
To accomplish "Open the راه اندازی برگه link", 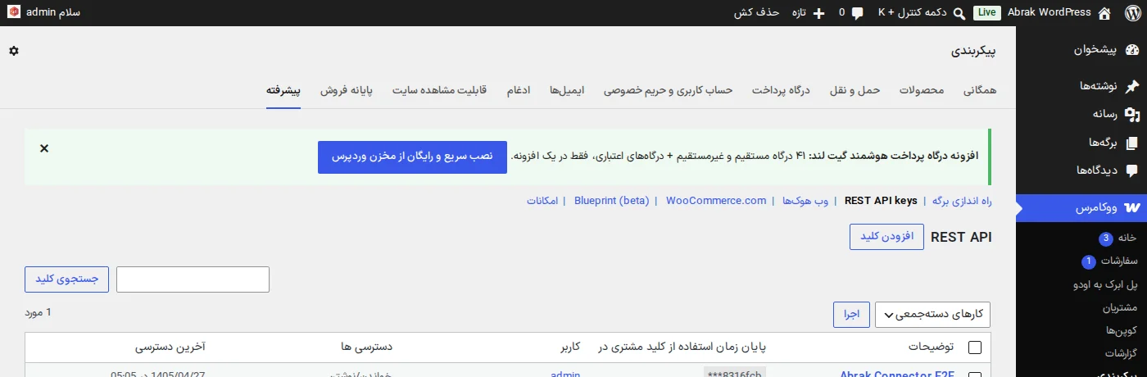I will [x=962, y=201].
